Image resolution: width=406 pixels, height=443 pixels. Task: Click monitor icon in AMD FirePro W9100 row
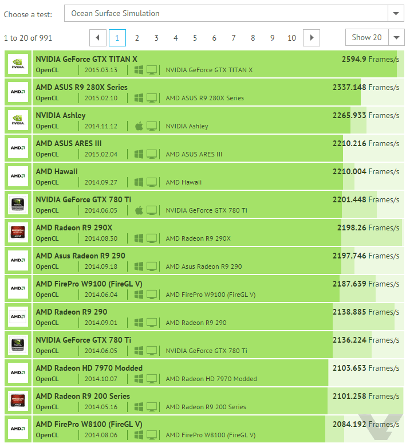click(x=152, y=295)
